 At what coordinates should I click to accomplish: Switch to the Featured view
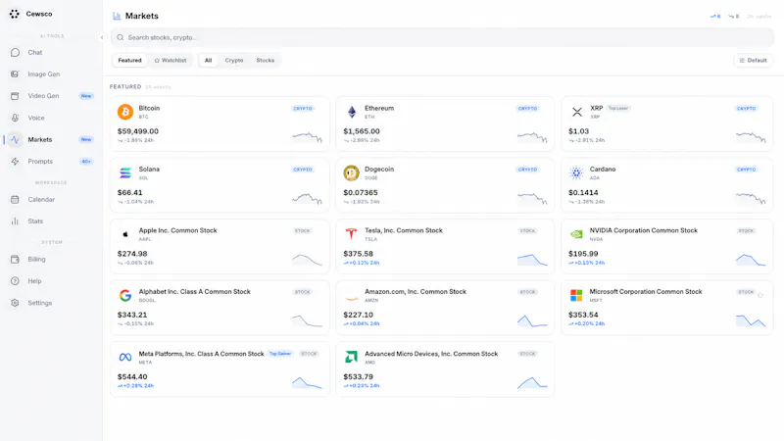pyautogui.click(x=129, y=61)
